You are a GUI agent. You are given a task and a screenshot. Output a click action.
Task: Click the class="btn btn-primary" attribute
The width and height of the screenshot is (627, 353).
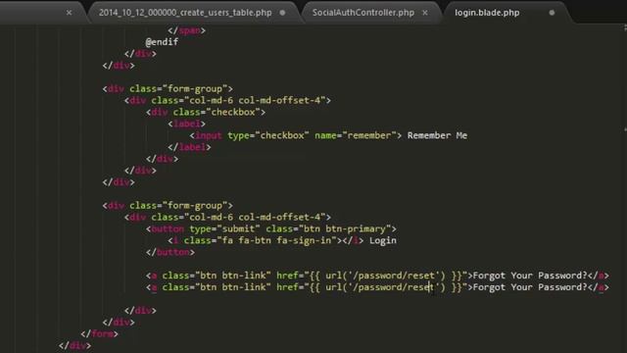click(x=328, y=228)
